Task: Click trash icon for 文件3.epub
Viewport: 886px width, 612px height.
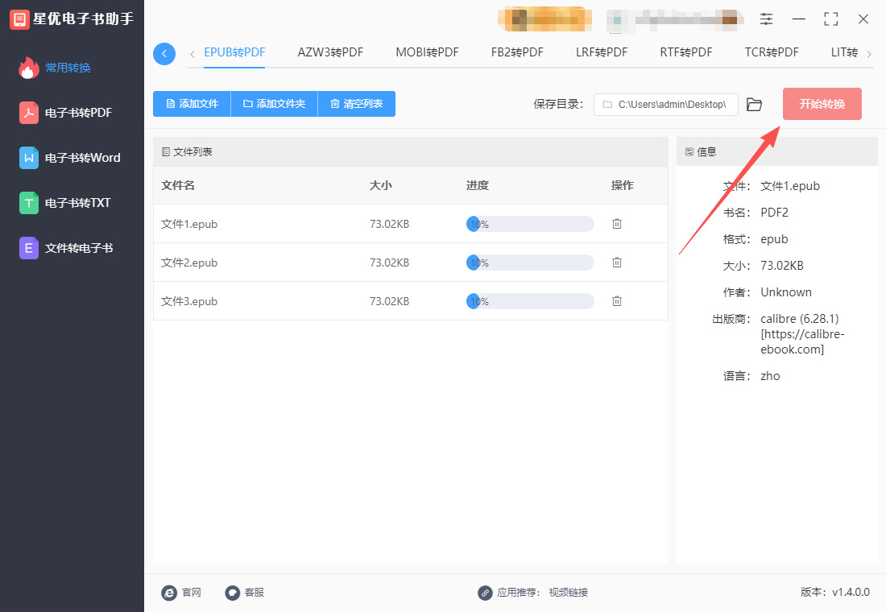Action: point(617,301)
